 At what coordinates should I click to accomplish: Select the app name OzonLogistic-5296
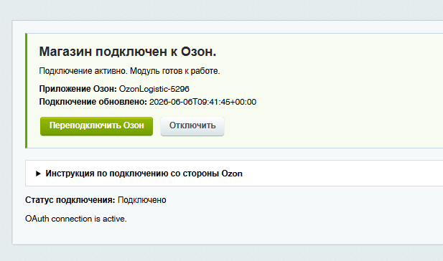[x=154, y=89]
